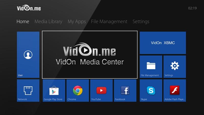Viewport: 204px width, 115px height.
Task: Open Adobe Flash Player tile
Action: tap(175, 90)
